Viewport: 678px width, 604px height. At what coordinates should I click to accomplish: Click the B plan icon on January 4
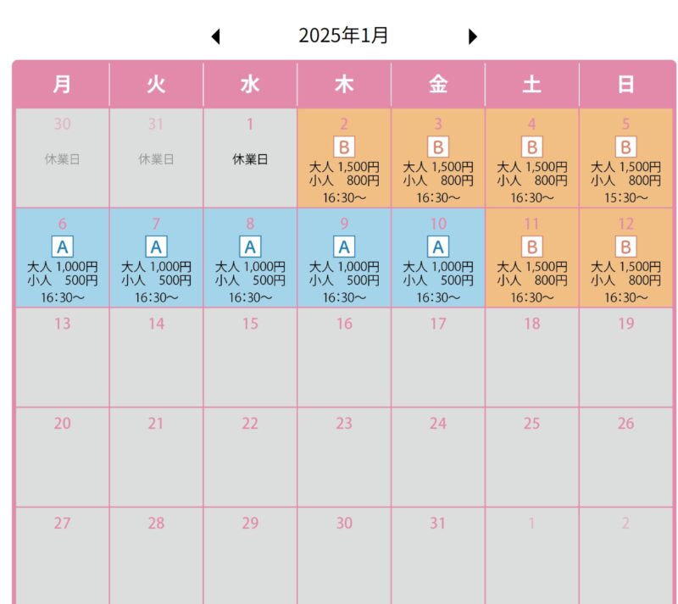tap(531, 147)
